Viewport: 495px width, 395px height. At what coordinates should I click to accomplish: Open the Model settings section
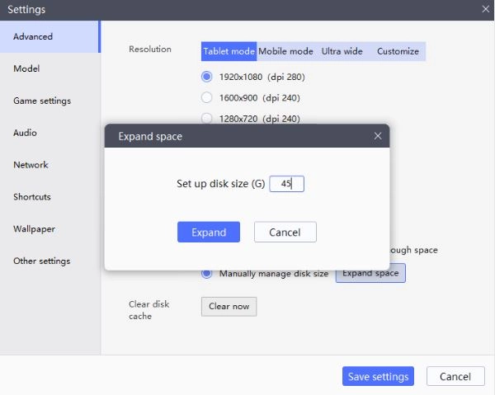(x=26, y=68)
